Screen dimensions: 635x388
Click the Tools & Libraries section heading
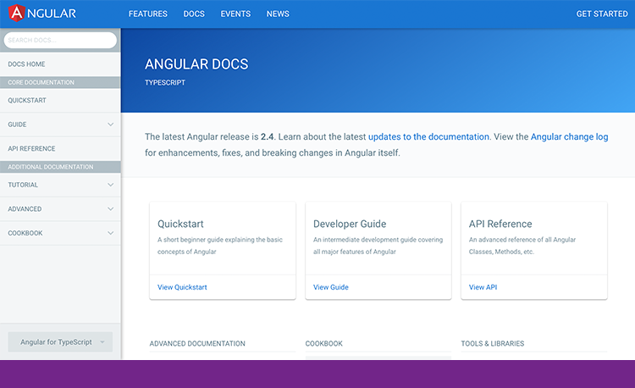pos(493,343)
